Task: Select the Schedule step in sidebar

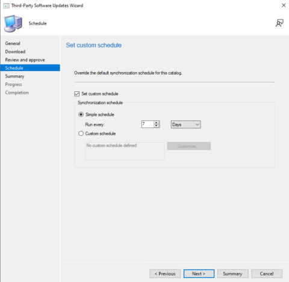Action: 30,68
